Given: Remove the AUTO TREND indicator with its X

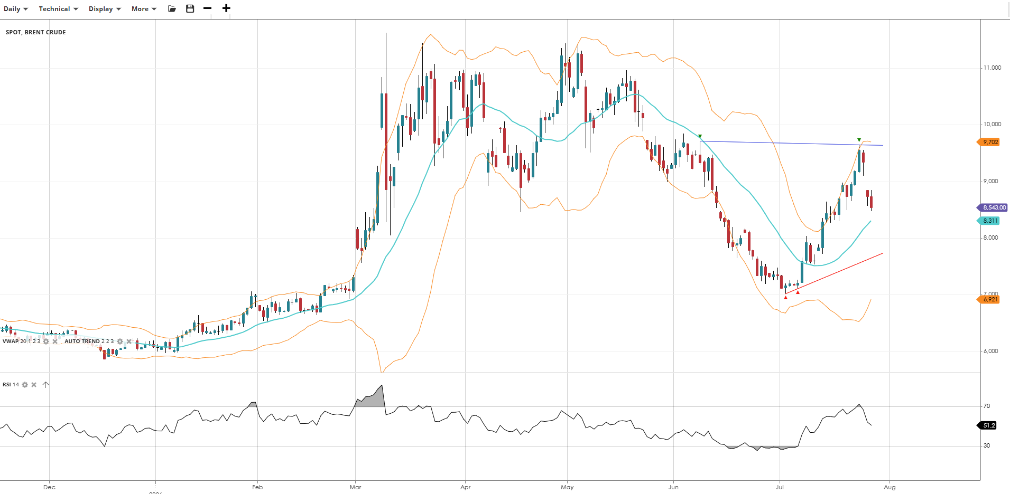Looking at the screenshot, I should pos(129,341).
